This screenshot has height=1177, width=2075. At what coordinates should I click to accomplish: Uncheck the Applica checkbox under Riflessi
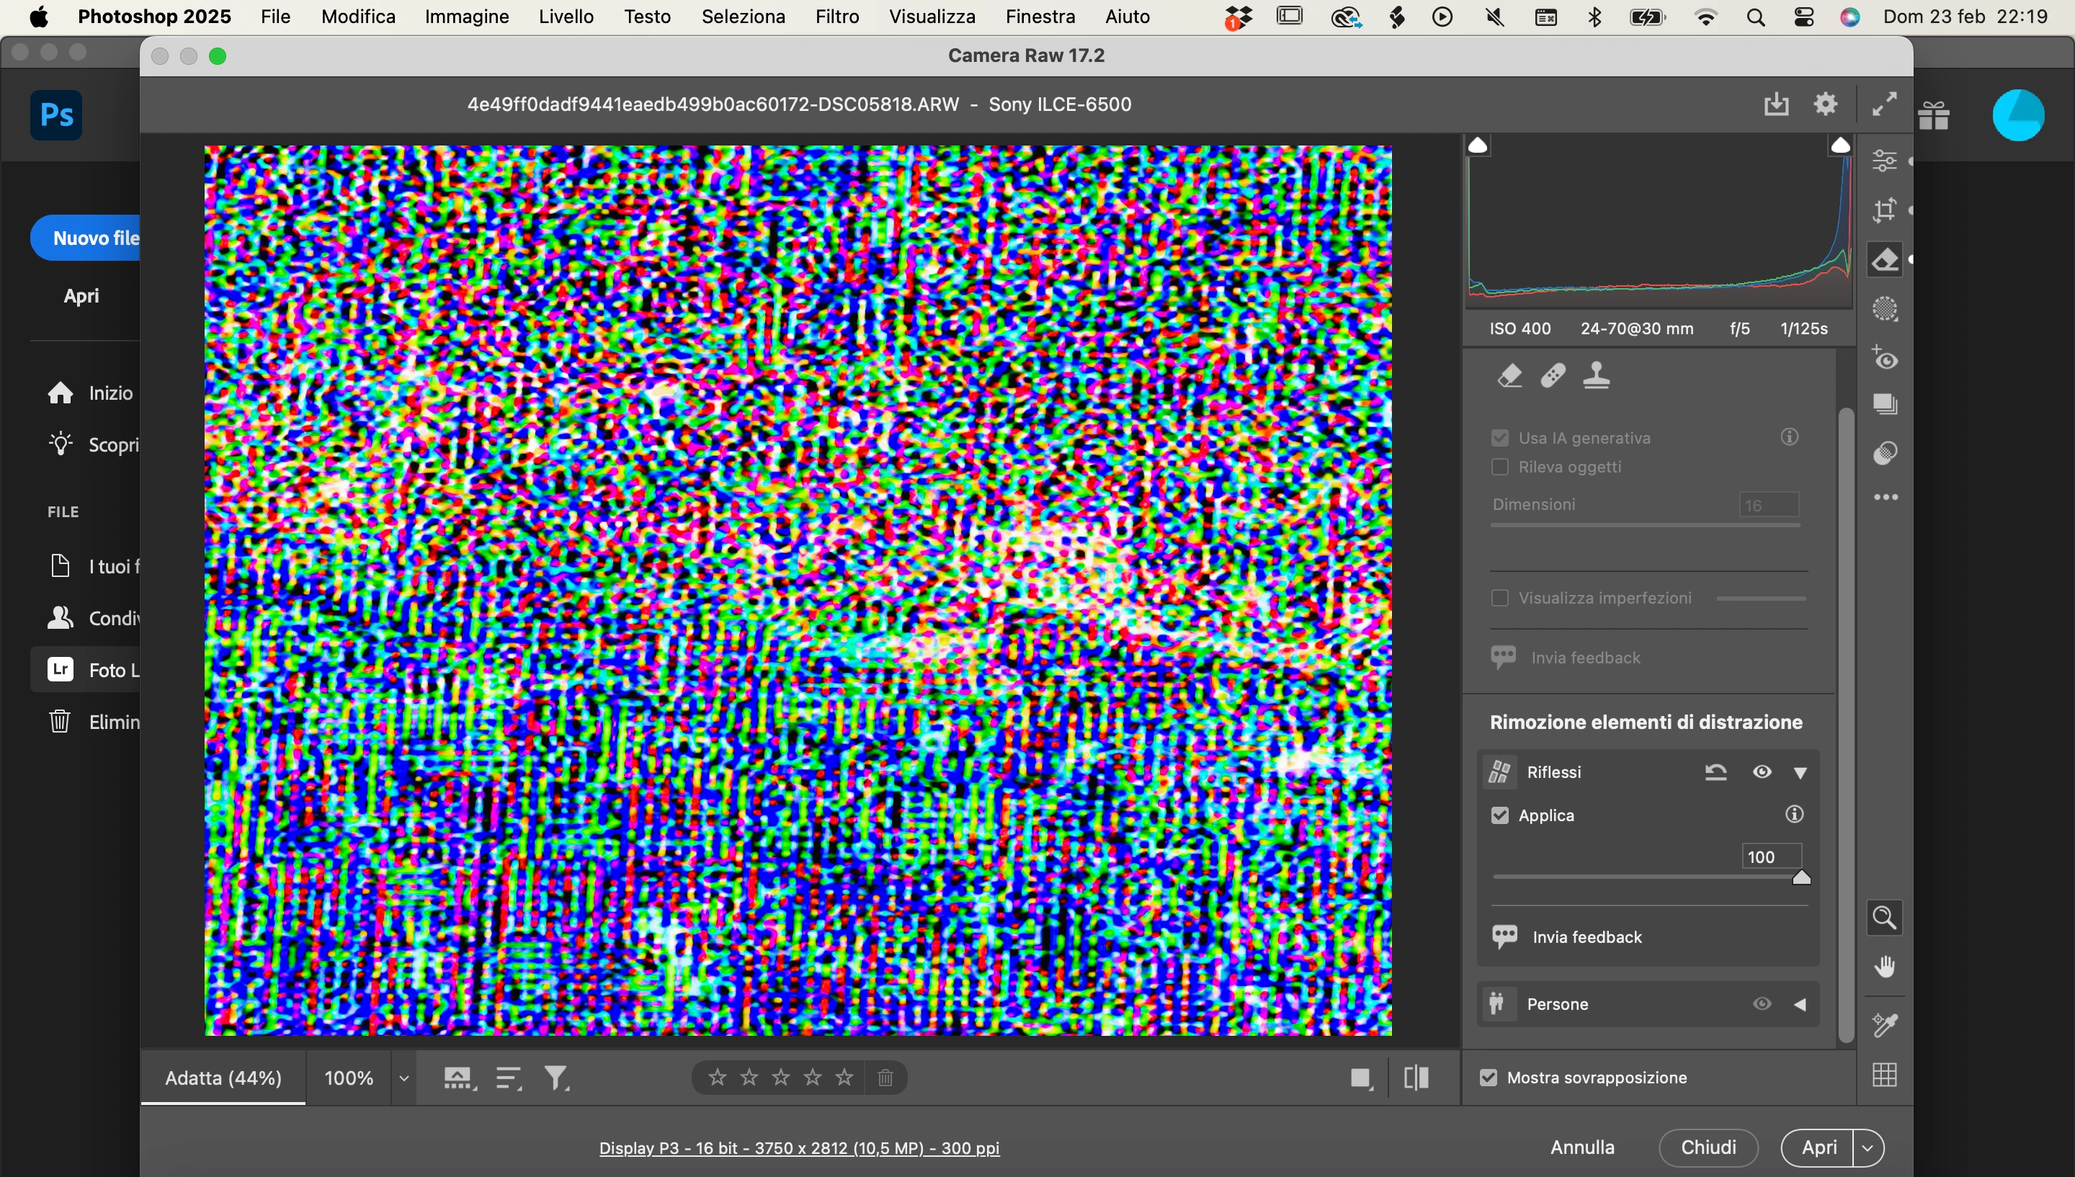point(1500,815)
